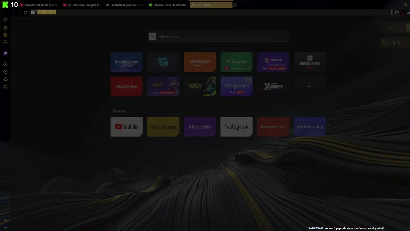Click the GX icon in the sidebar's lower corner
The height and width of the screenshot is (231, 410).
click(5, 220)
